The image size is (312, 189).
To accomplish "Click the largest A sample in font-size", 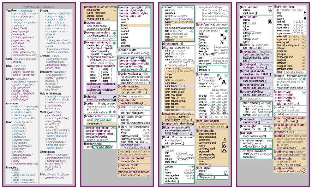I will pos(224,82).
